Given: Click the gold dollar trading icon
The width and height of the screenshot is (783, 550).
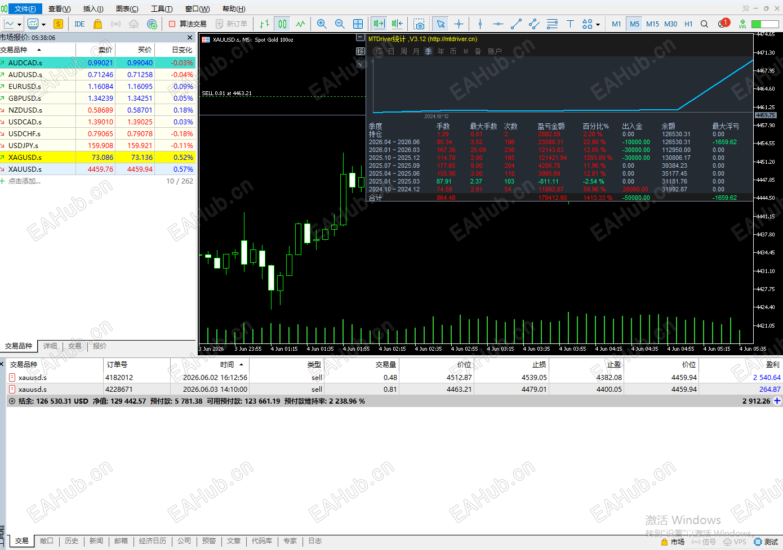Looking at the screenshot, I should click(58, 24).
